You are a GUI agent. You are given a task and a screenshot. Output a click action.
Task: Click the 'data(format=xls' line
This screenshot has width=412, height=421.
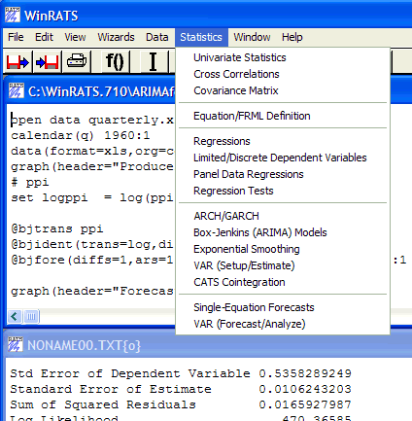(92, 151)
